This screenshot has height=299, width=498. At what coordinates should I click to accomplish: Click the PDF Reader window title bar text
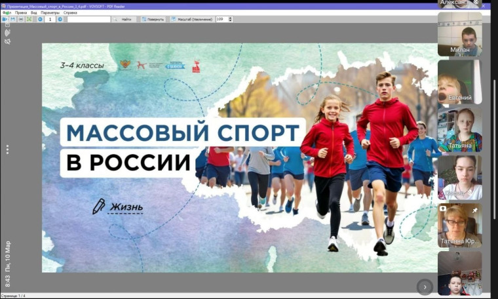pos(66,6)
